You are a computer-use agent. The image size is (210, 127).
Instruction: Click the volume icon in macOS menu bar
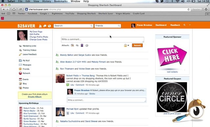[183, 1]
